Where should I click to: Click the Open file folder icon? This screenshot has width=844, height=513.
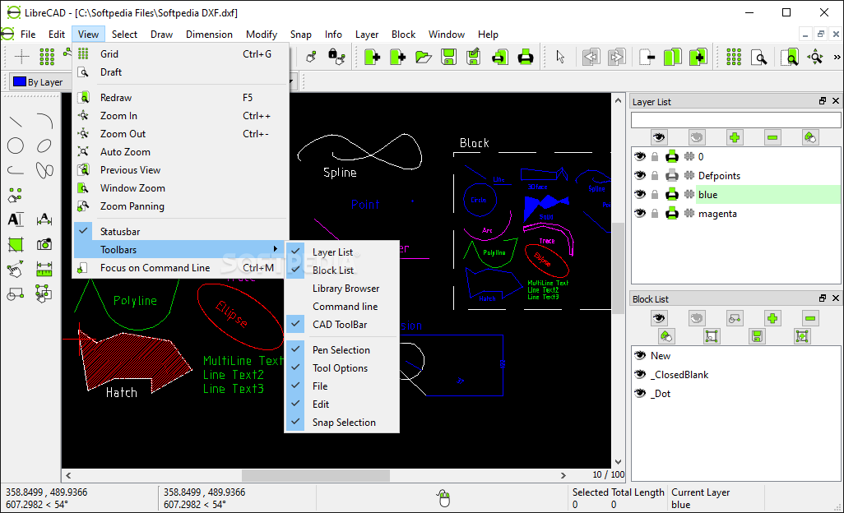click(424, 57)
